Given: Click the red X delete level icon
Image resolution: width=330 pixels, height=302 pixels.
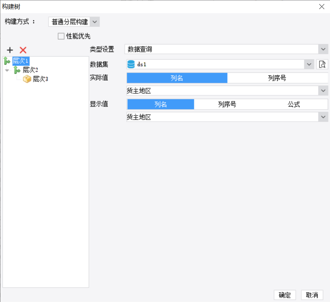Looking at the screenshot, I should 23,50.
